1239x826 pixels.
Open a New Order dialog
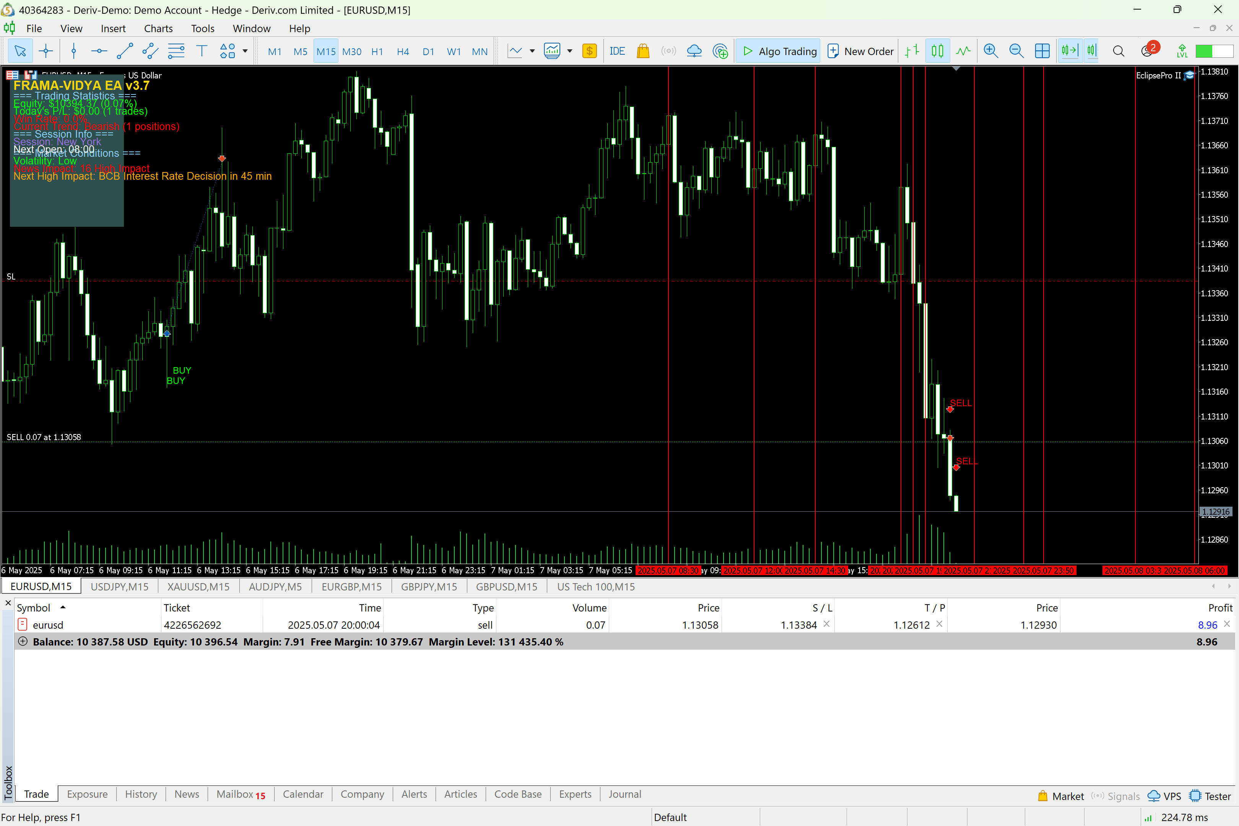click(860, 51)
